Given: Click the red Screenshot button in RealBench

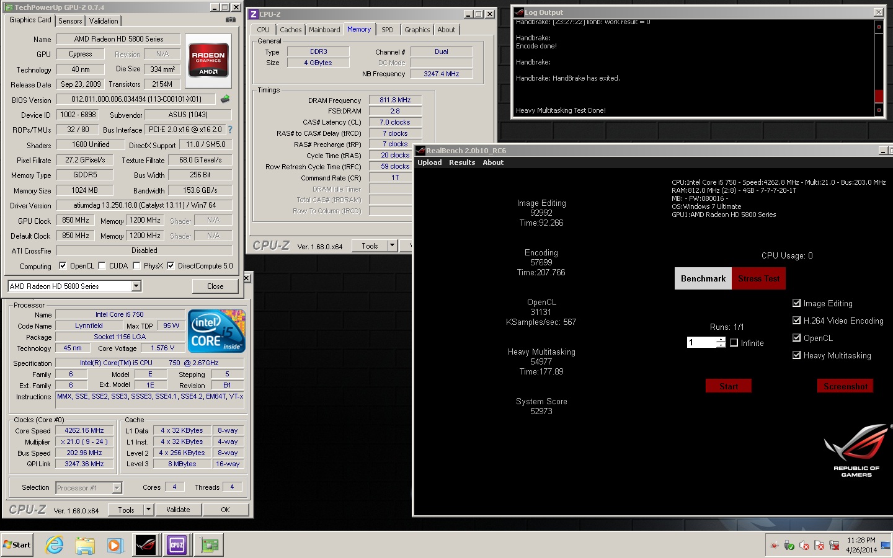Looking at the screenshot, I should [845, 386].
